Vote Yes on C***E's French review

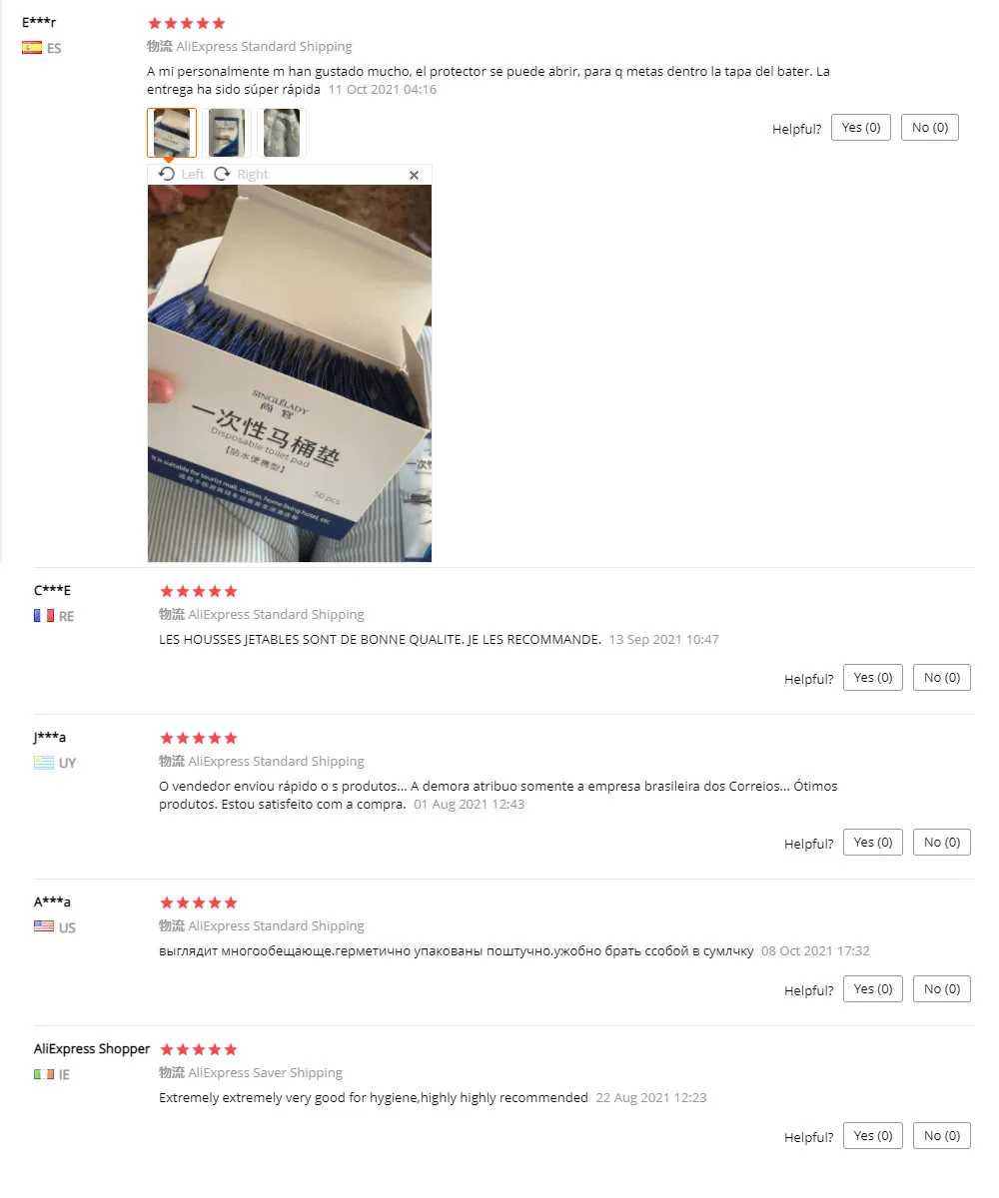pyautogui.click(x=873, y=678)
